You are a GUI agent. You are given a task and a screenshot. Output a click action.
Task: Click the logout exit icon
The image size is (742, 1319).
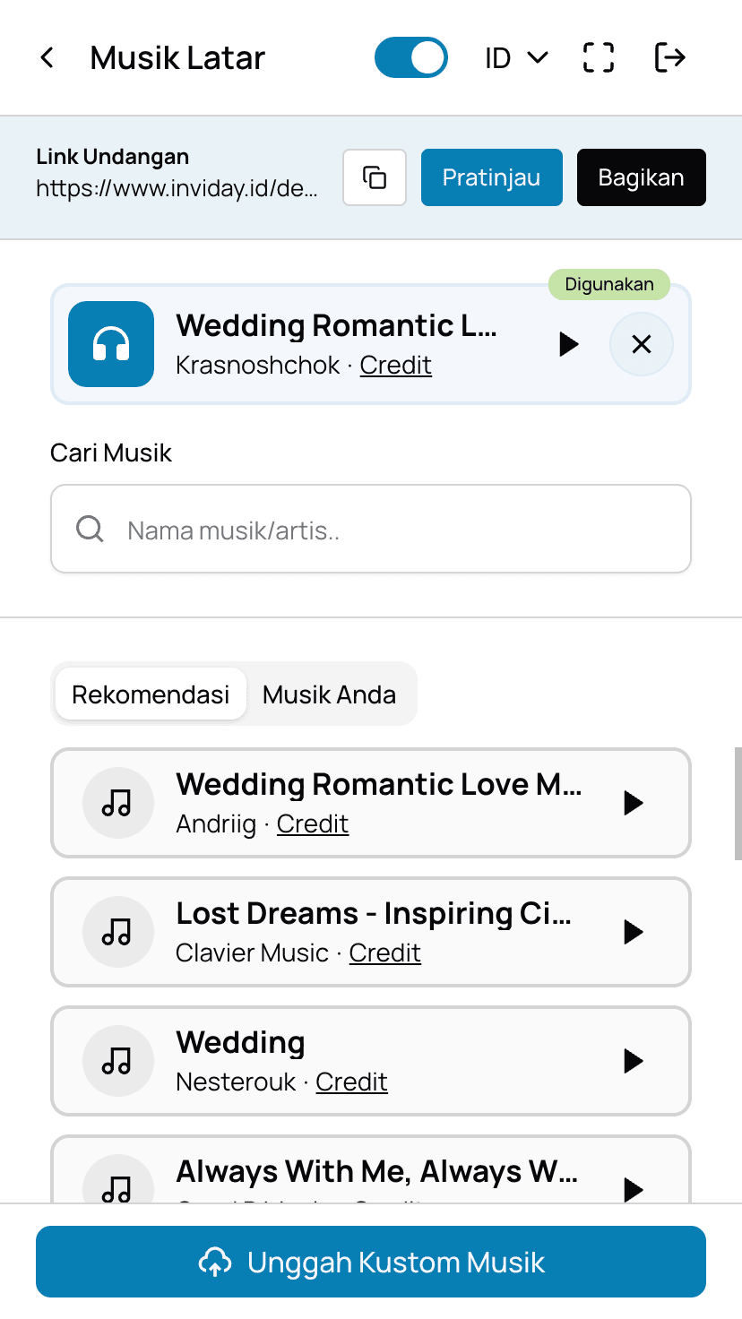tap(670, 57)
